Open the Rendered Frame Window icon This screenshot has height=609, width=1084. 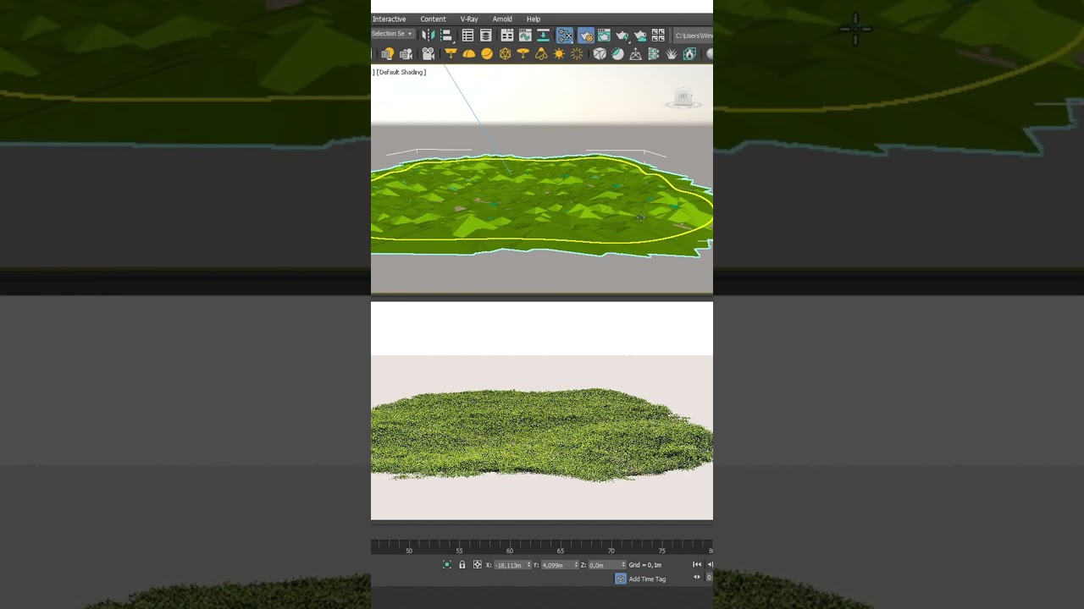tap(604, 35)
